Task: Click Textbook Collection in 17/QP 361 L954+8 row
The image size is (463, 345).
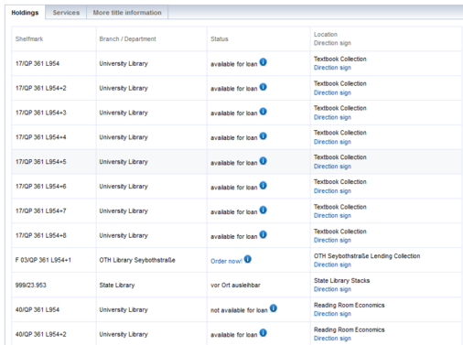Action: (340, 232)
